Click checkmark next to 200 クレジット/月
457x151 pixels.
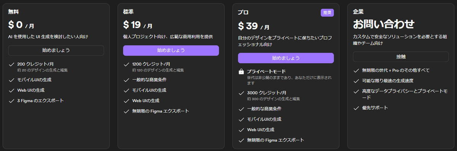coord(11,64)
